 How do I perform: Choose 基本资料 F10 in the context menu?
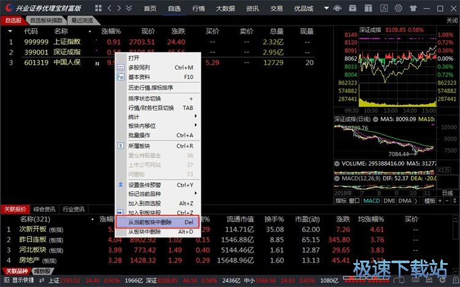[x=158, y=77]
